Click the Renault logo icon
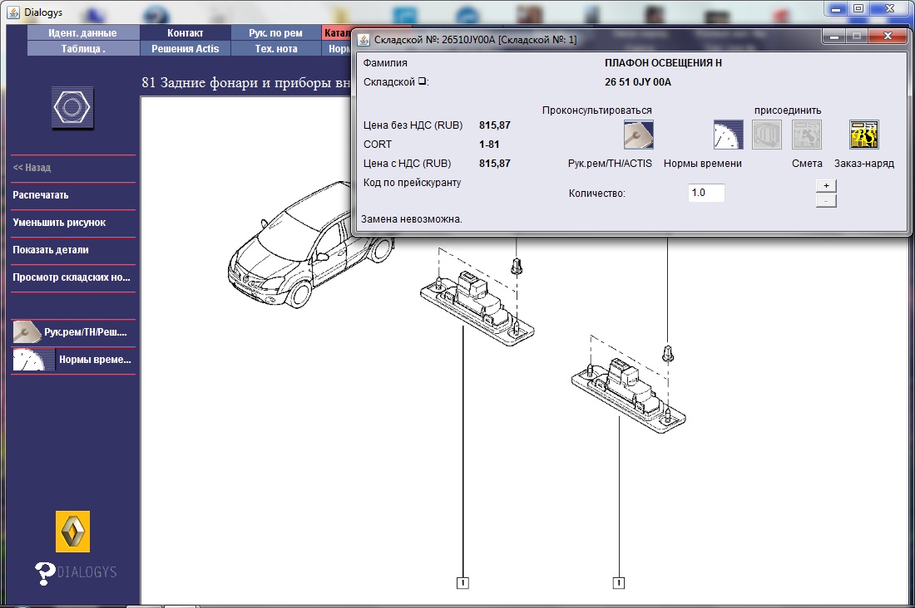Viewport: 915px width, 608px height. point(73,532)
